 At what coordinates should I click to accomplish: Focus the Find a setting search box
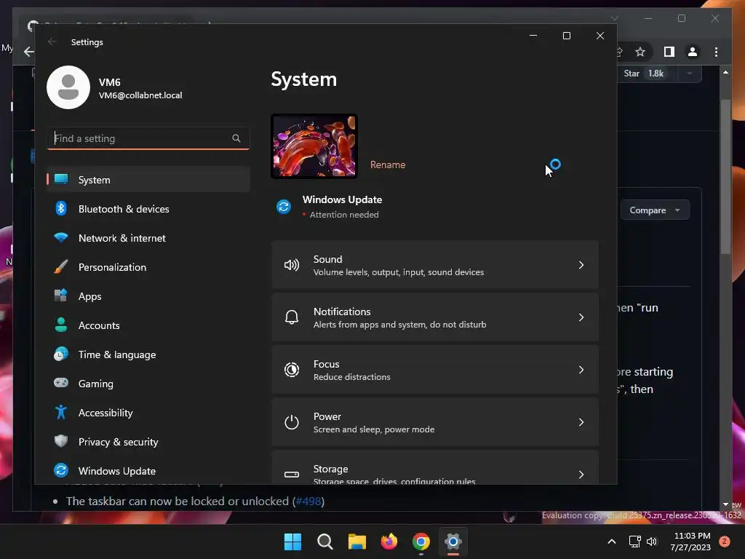click(x=148, y=138)
